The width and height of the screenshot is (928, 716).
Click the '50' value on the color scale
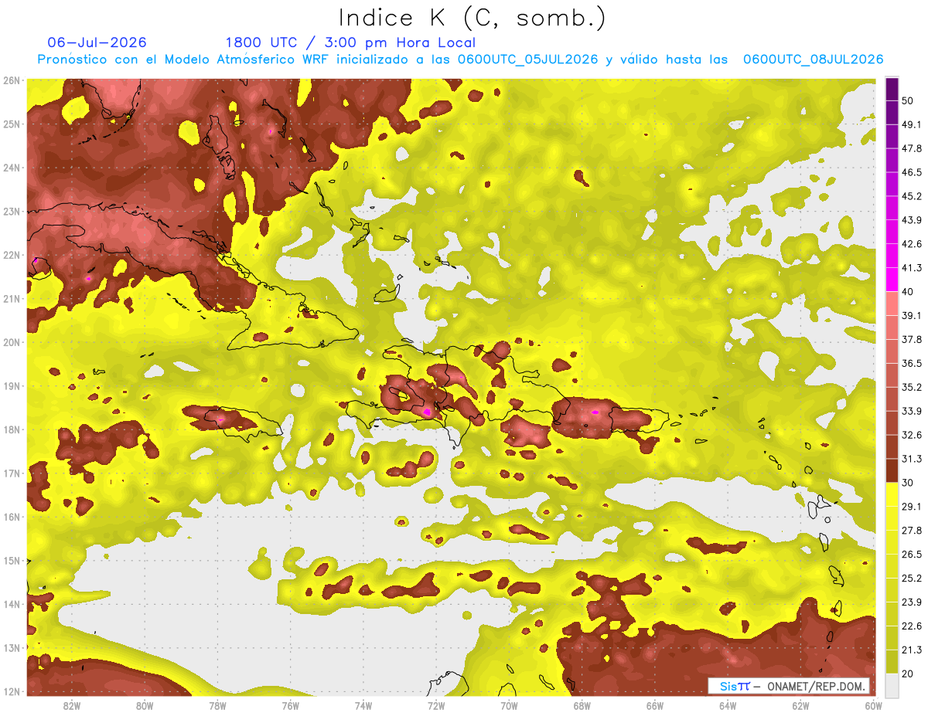pos(908,100)
